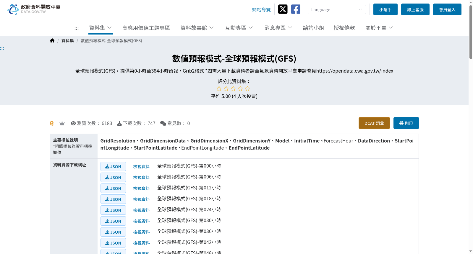The width and height of the screenshot is (473, 254).
Task: Click the crown icon beside the badge
Action: pos(62,123)
